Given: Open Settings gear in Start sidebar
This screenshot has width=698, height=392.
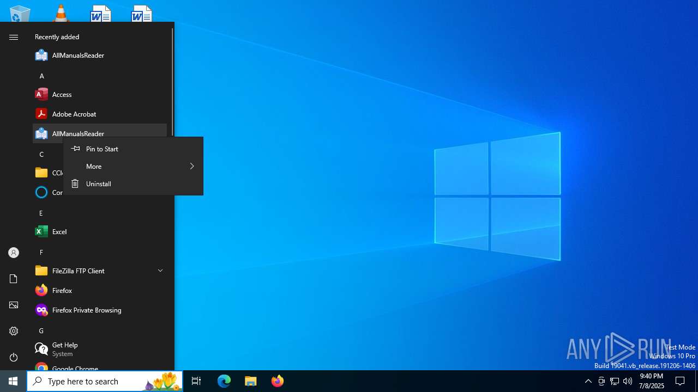Looking at the screenshot, I should point(14,331).
